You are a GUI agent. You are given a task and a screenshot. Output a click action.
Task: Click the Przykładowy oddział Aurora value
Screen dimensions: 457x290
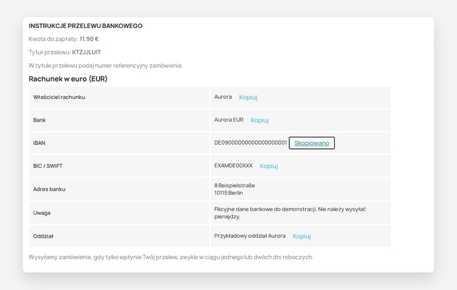point(250,236)
